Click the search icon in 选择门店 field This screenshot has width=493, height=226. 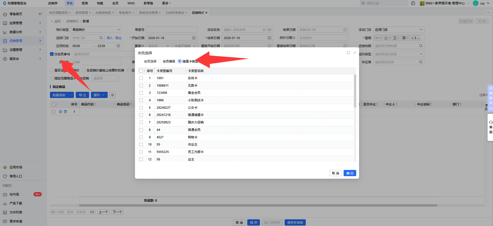101,38
